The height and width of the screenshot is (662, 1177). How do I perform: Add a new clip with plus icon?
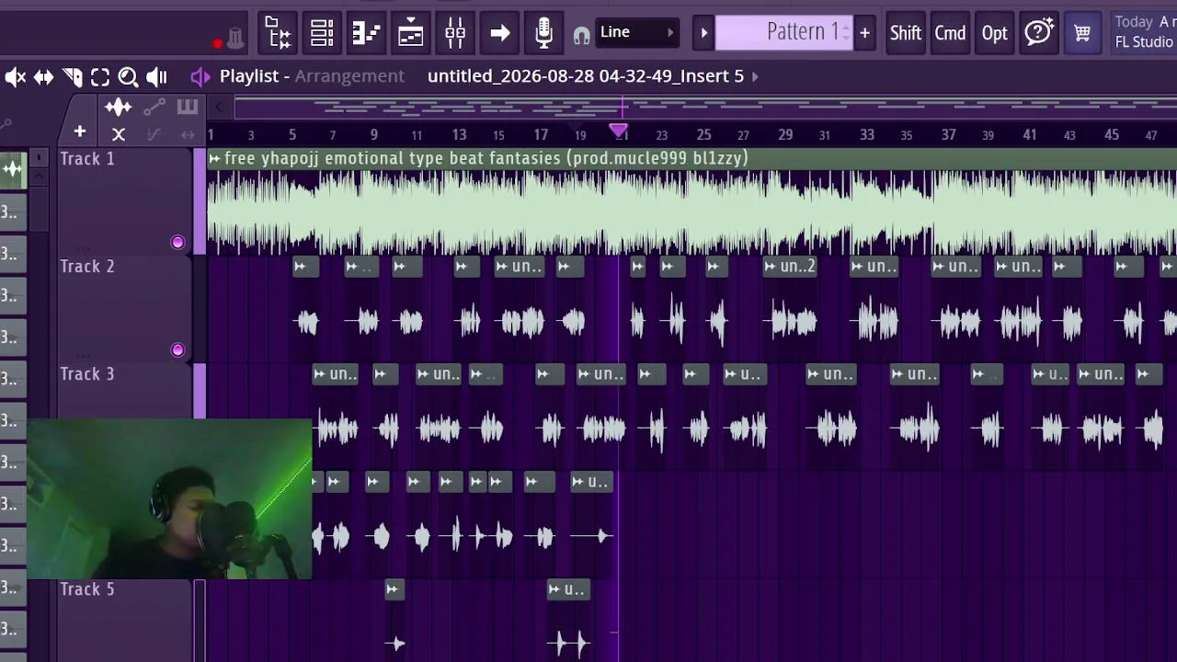click(x=80, y=132)
